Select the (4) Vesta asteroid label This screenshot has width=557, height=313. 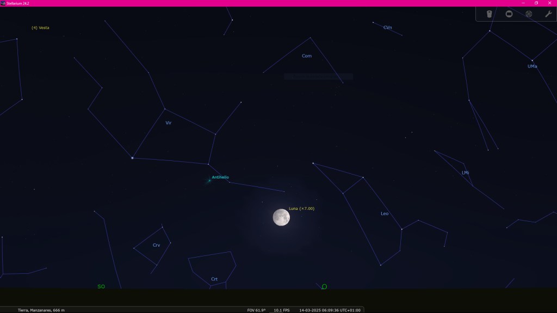(40, 28)
